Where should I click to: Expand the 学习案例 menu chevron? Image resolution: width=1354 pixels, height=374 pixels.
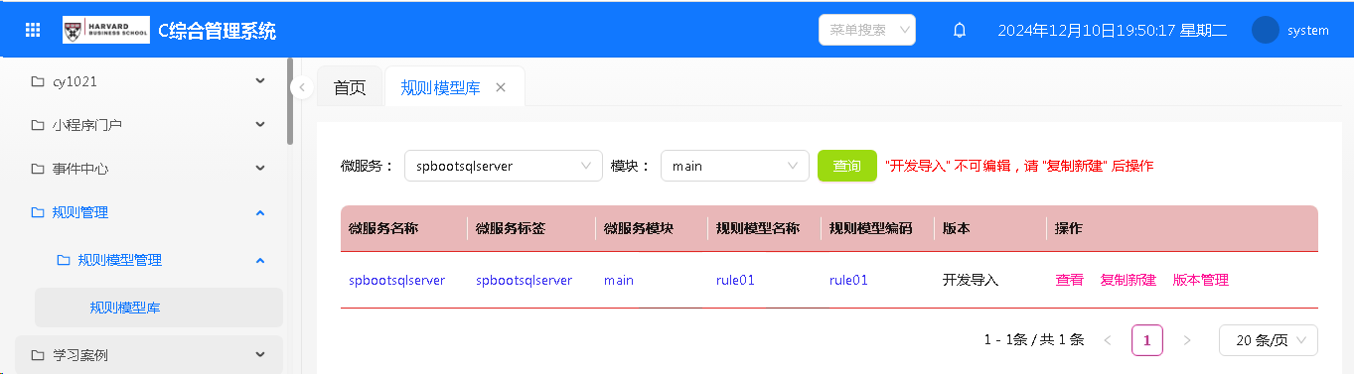[x=260, y=355]
